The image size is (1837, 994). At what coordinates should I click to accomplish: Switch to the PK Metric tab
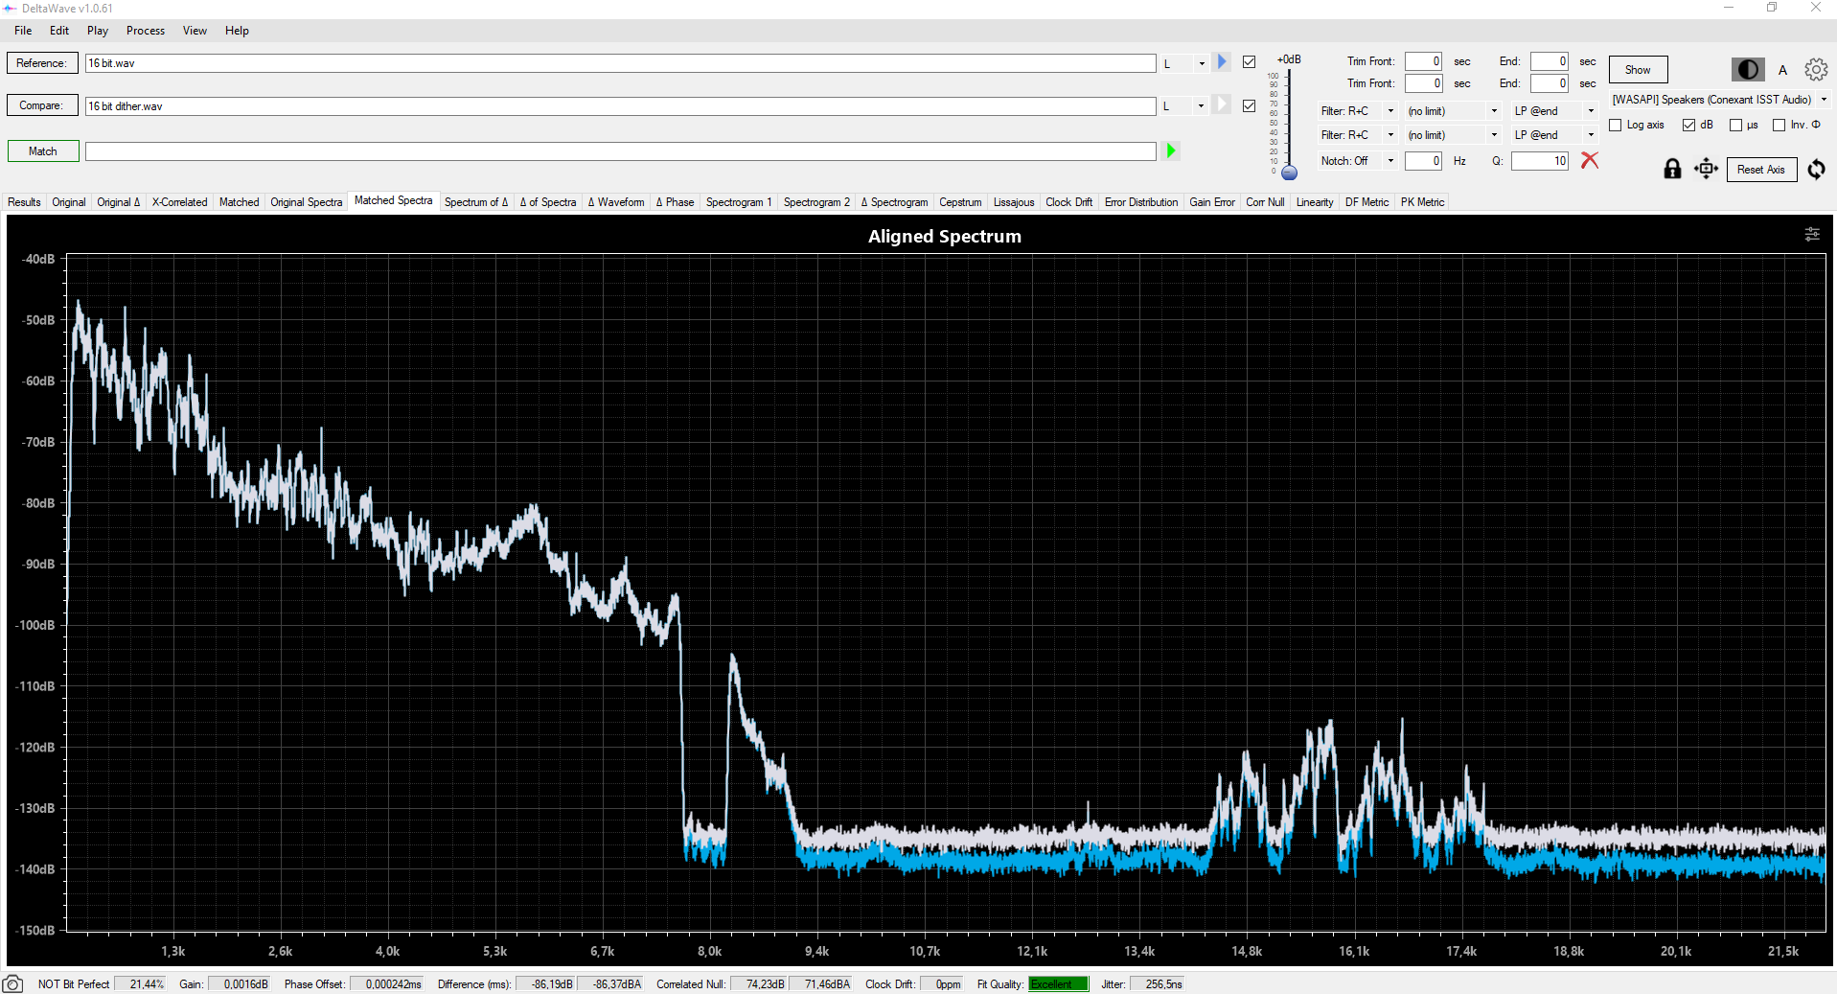pyautogui.click(x=1422, y=202)
